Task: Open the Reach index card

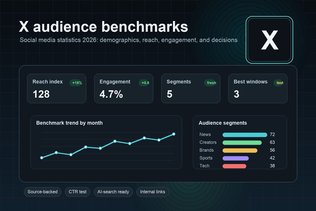Action: (x=57, y=88)
